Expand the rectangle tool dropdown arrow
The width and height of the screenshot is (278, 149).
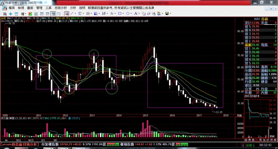[123, 14]
